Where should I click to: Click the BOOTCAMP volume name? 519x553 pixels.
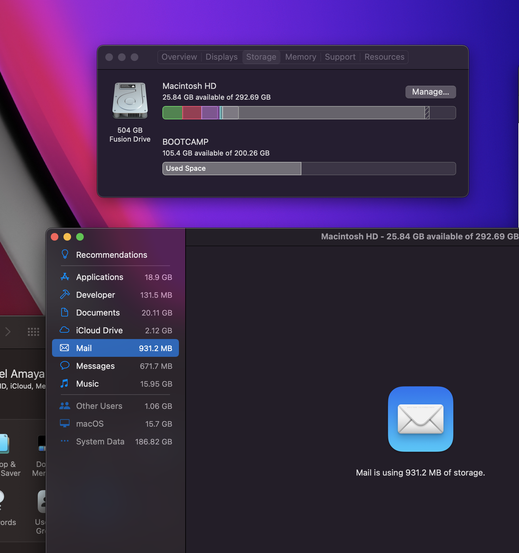tap(186, 142)
